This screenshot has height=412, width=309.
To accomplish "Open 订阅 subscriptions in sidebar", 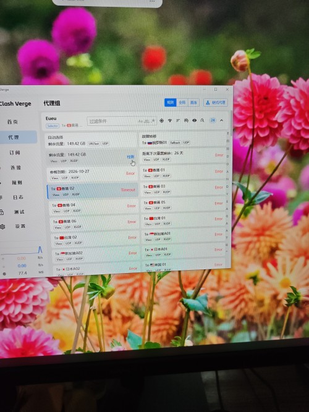I will point(15,153).
